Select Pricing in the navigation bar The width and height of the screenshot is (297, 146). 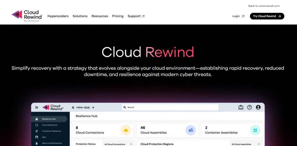pyautogui.click(x=118, y=16)
